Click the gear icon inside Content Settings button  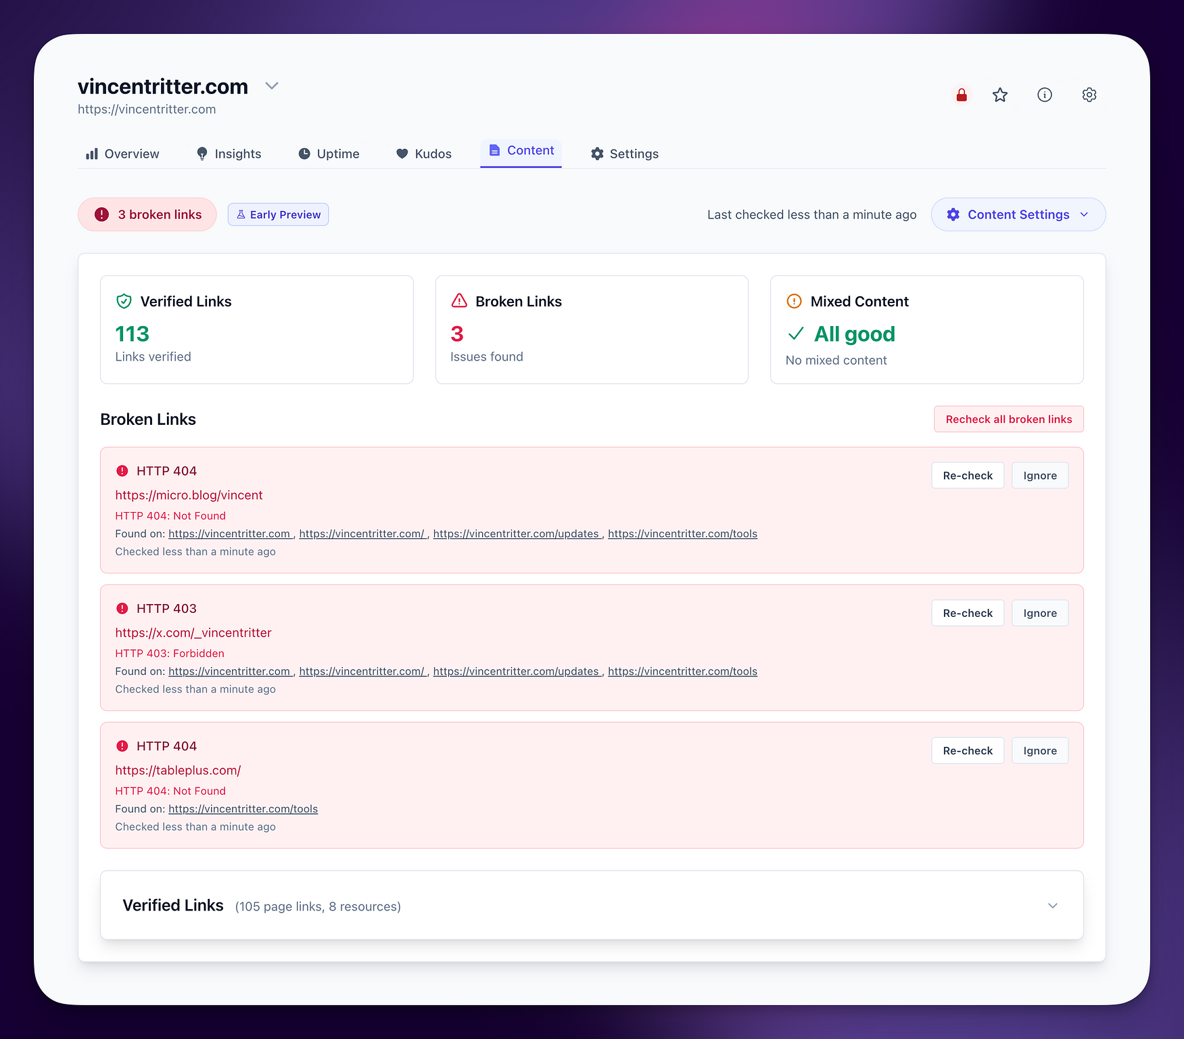point(953,214)
